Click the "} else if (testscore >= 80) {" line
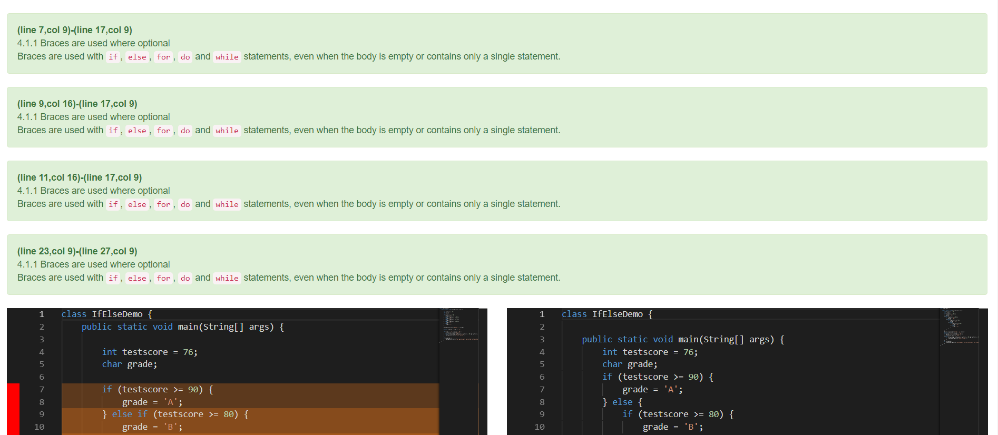 [x=175, y=414]
